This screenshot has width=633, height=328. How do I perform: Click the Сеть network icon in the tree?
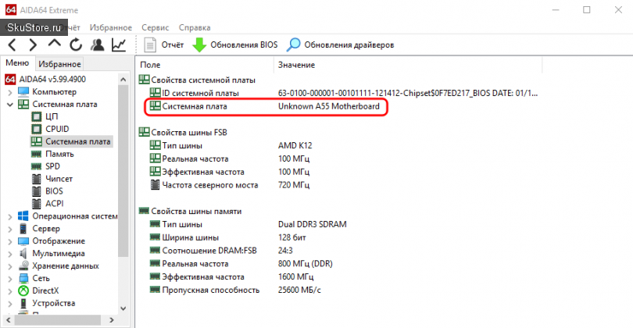pyautogui.click(x=23, y=278)
